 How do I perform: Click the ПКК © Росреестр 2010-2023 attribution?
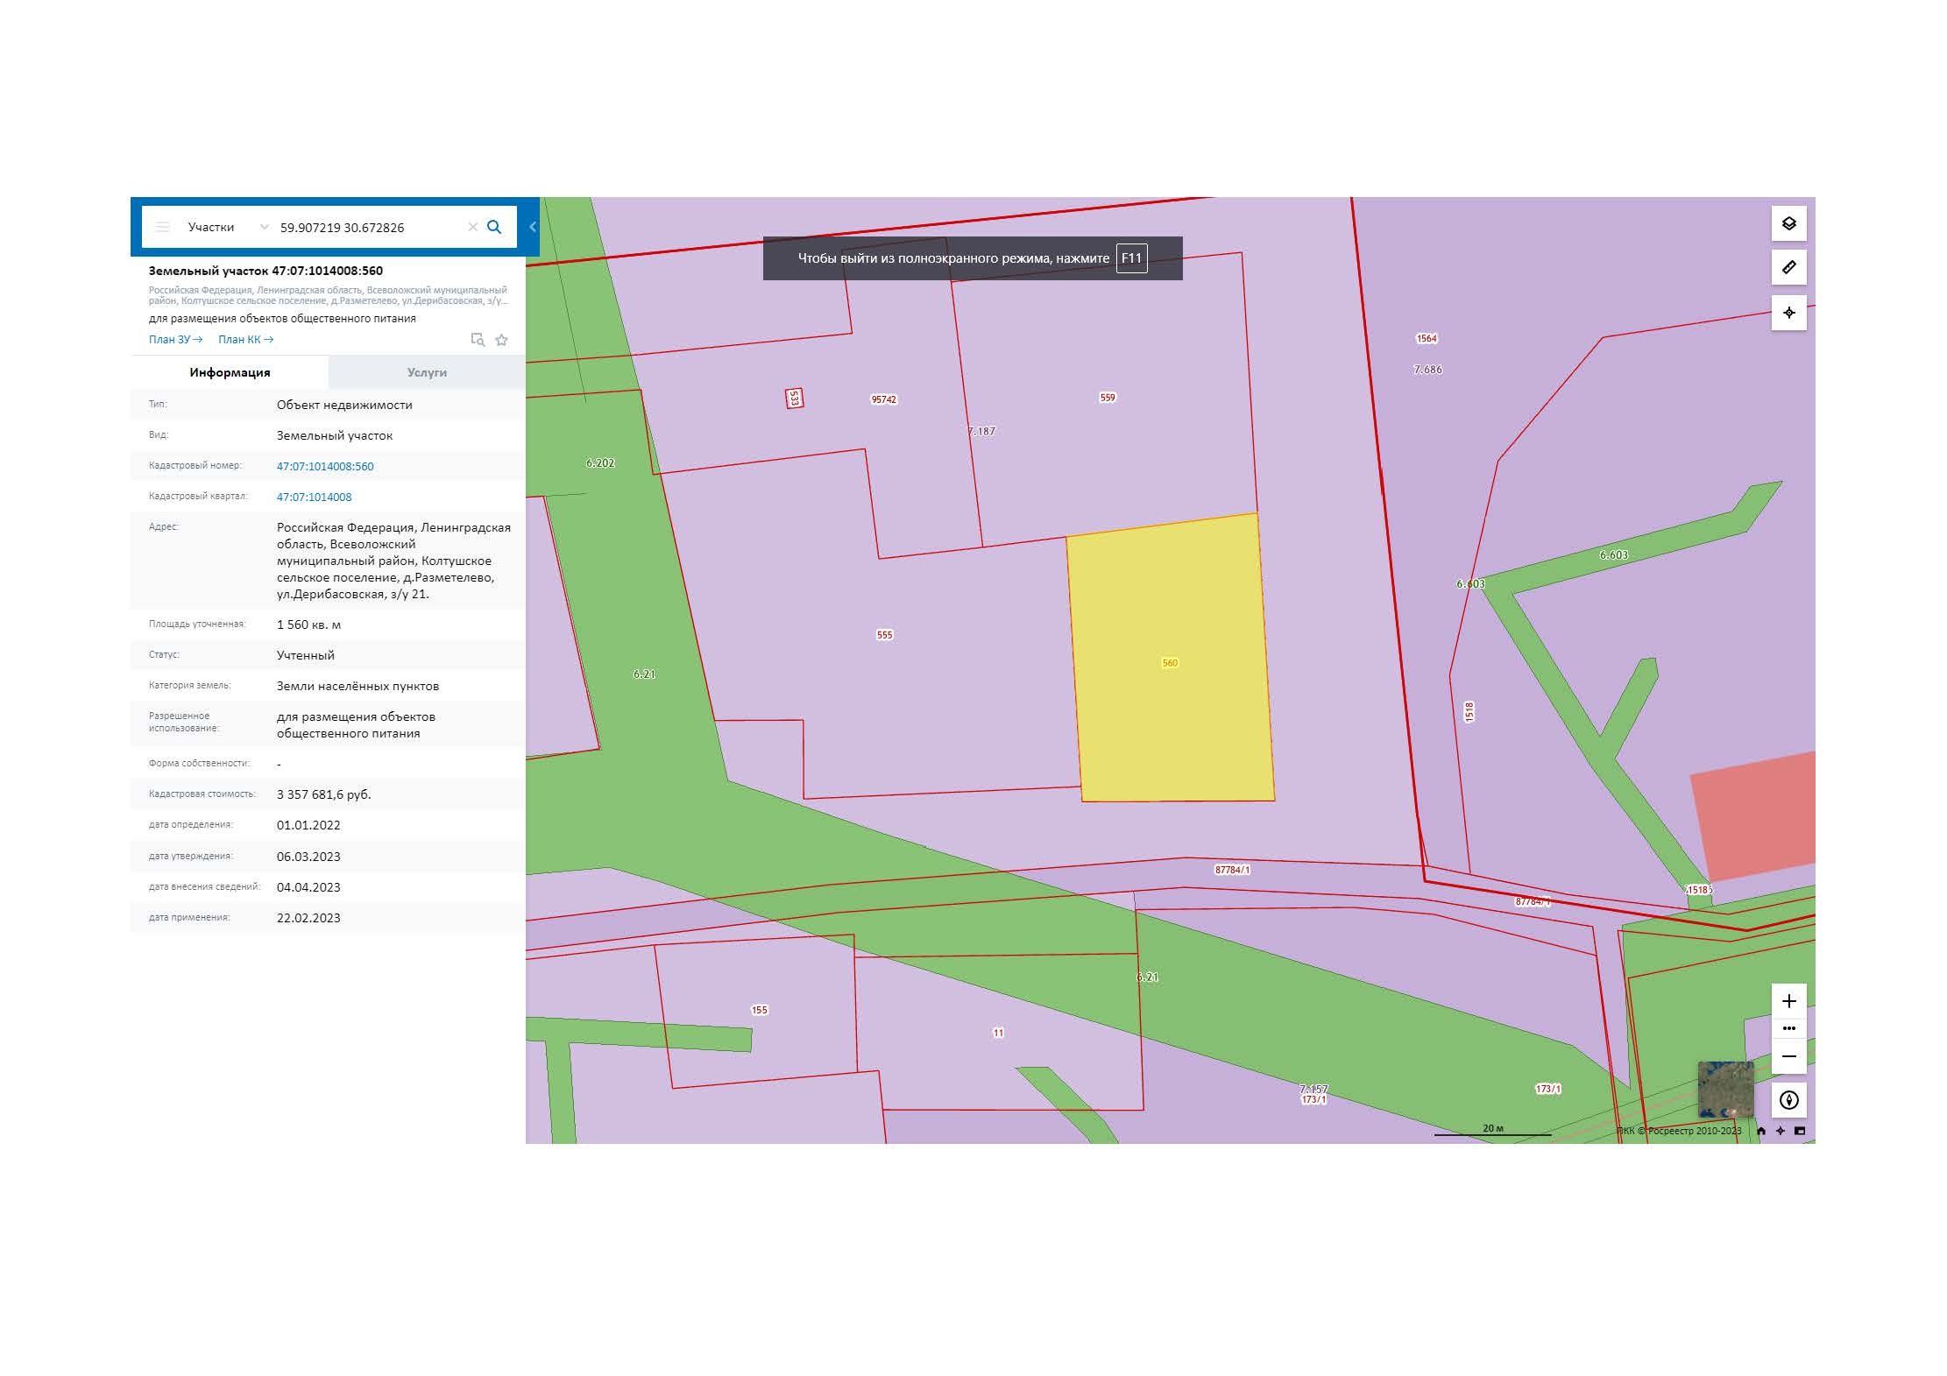[1679, 1131]
